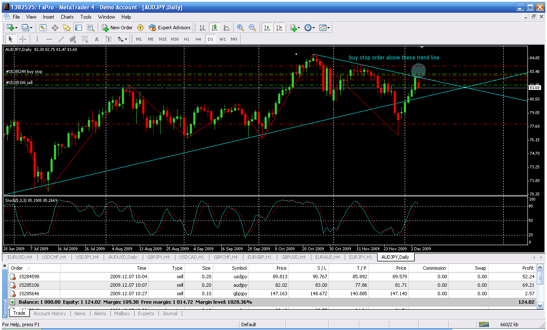Click the New Order button
Screen dimensions: 547x330
pyautogui.click(x=117, y=28)
